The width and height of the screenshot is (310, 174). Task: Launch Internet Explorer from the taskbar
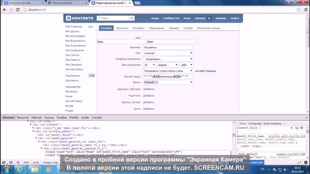click(x=20, y=170)
